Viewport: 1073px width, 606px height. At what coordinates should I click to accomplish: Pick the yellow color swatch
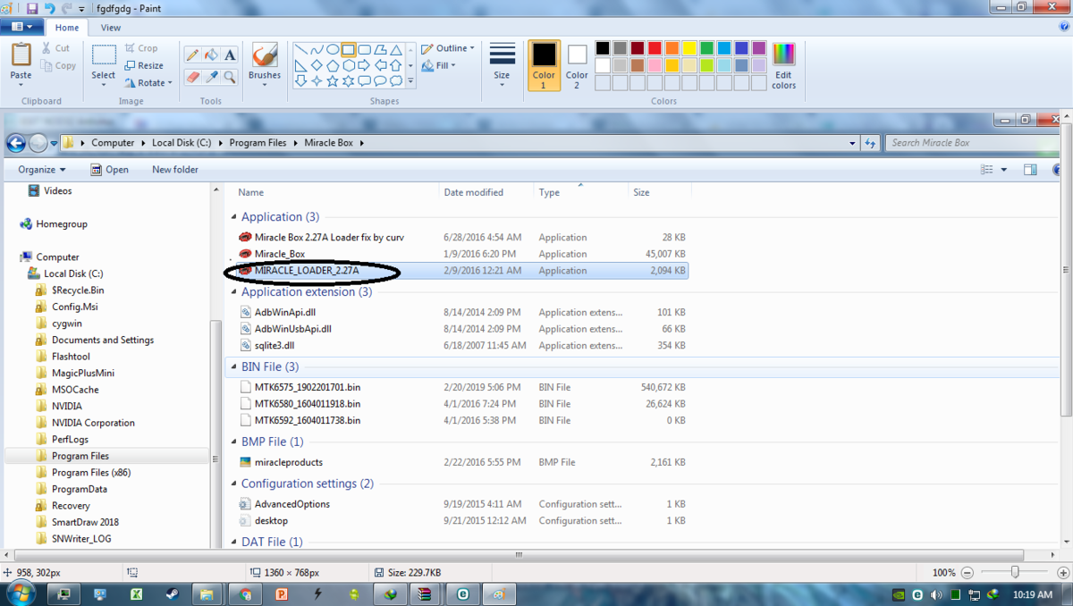click(689, 48)
